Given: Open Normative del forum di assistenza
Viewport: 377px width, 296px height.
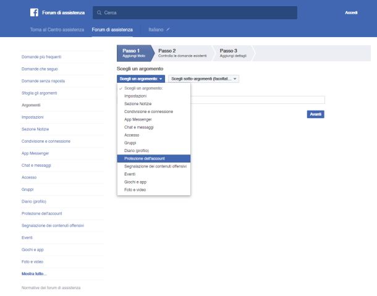Looking at the screenshot, I should coord(51,288).
